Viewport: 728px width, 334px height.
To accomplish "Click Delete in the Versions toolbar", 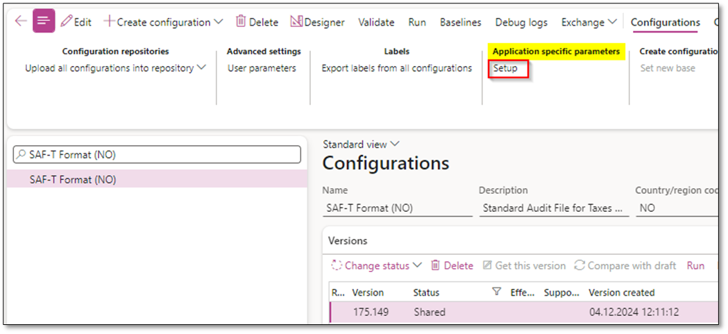I will pos(452,266).
